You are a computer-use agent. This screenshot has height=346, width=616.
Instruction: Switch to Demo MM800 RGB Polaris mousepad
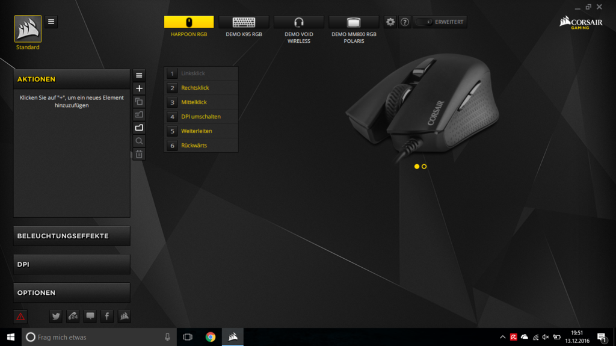click(354, 22)
